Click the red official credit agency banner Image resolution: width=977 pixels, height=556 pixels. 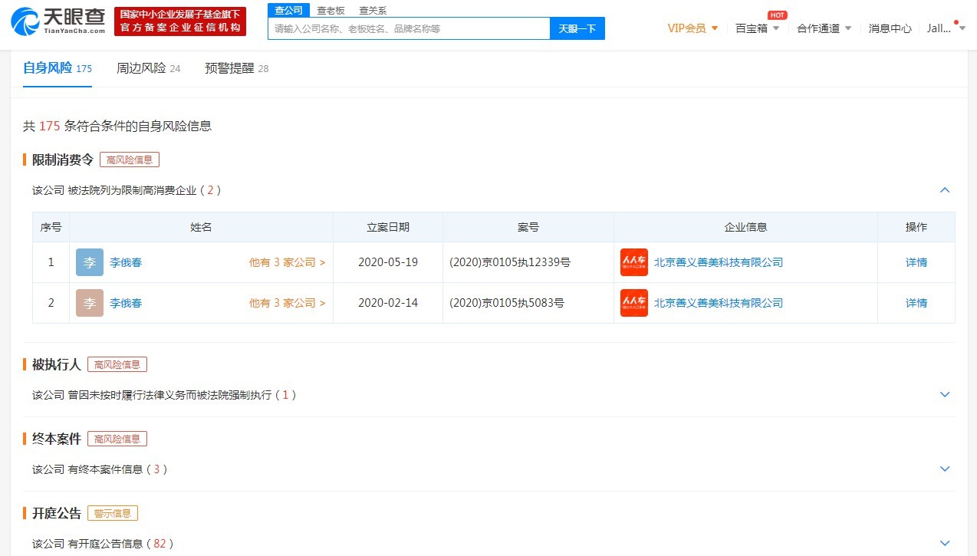(x=180, y=21)
